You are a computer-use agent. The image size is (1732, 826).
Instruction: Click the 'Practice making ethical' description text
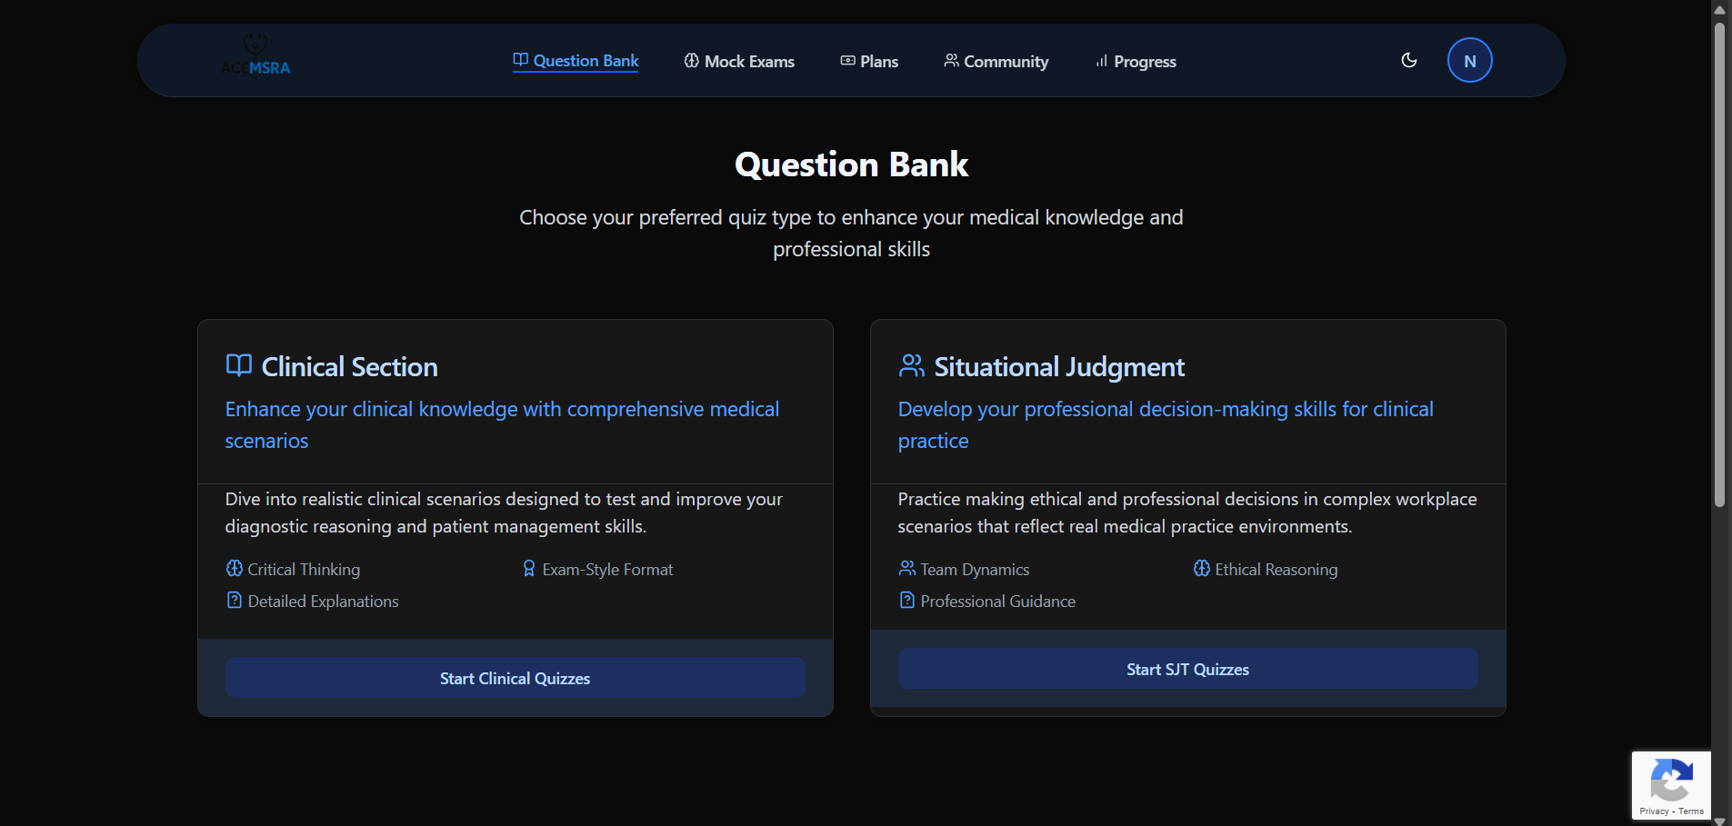coord(1187,513)
